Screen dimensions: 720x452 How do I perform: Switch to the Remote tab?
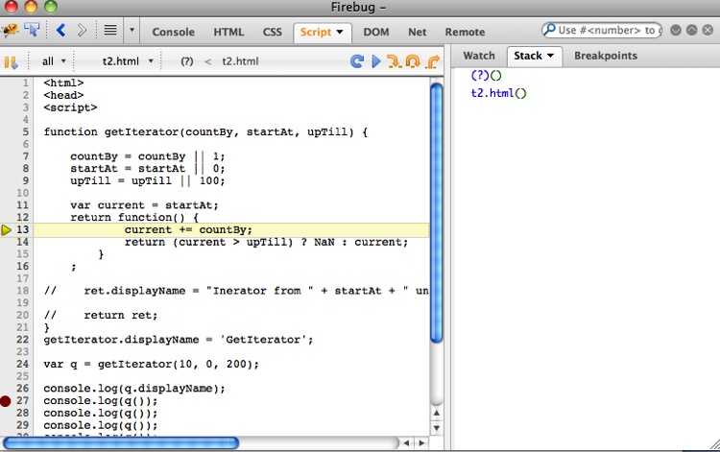(x=465, y=32)
